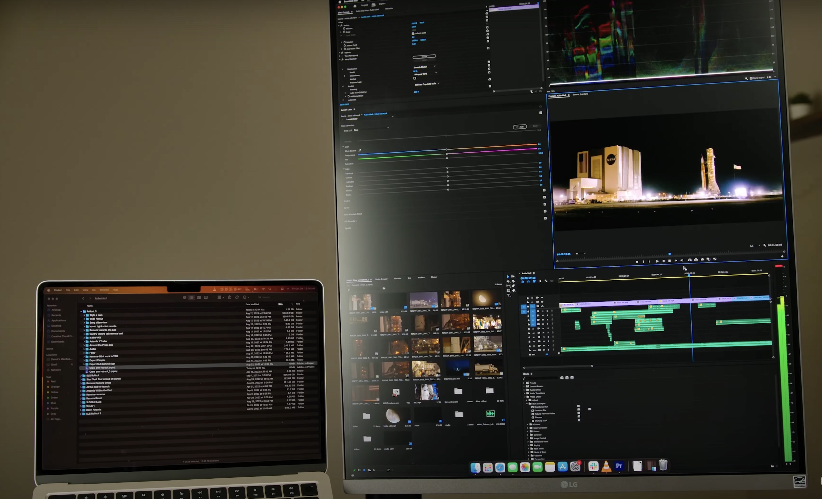This screenshot has height=499, width=822.
Task: Click the wrench settings icon in the timeline header
Action: pyautogui.click(x=546, y=281)
